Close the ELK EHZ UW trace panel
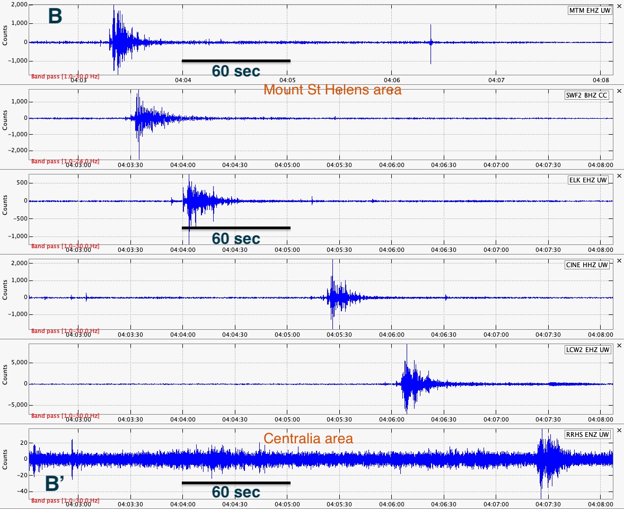Image resolution: width=624 pixels, height=509 pixels. (x=619, y=175)
